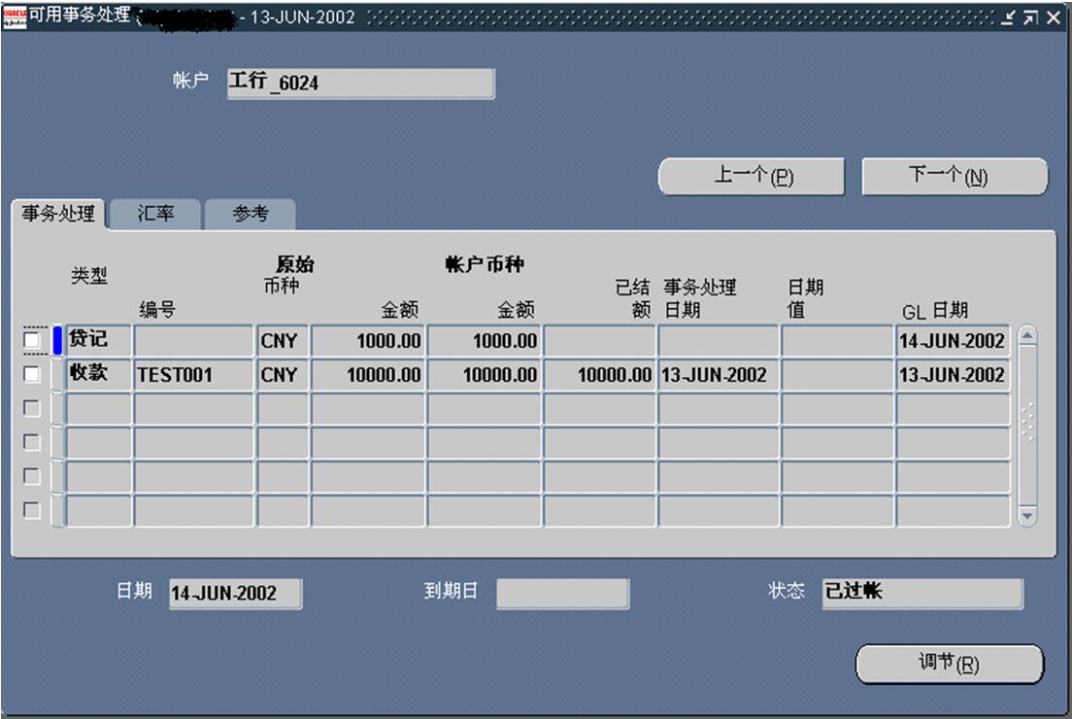Switch to the 汇率 tab
Screen dimensions: 1072x719
(155, 215)
